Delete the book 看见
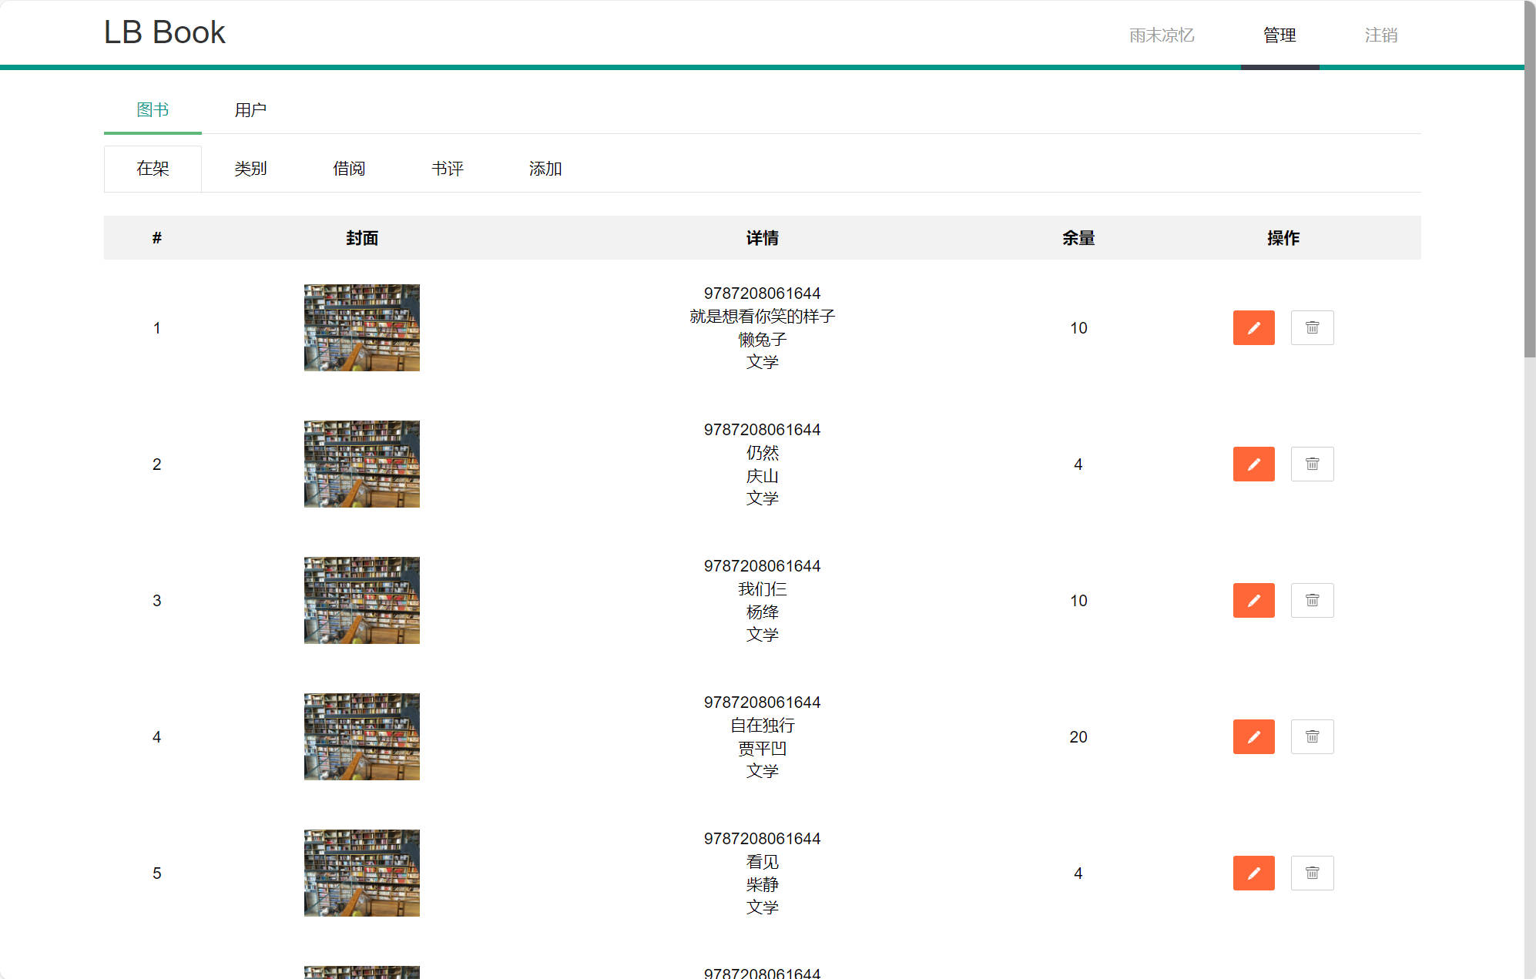Viewport: 1536px width, 979px height. click(1312, 873)
